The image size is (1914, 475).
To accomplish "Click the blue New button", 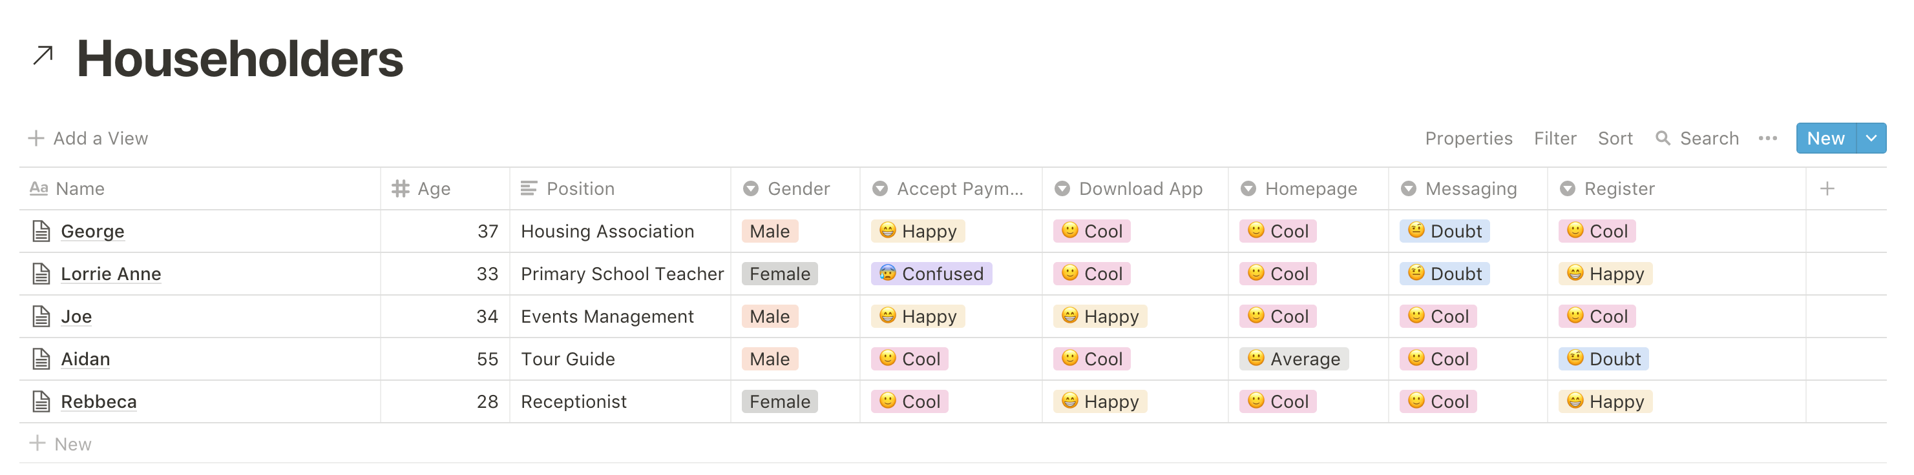I will pos(1825,138).
